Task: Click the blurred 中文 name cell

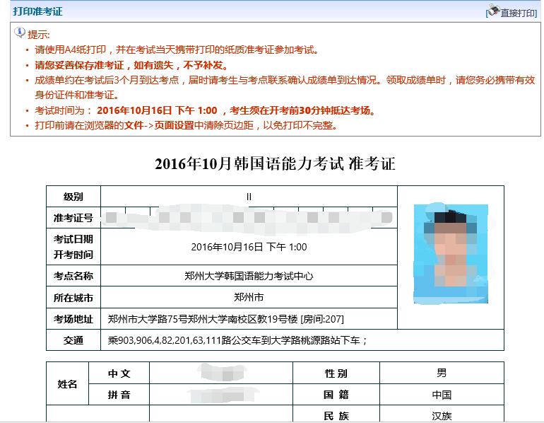Action: 220,372
